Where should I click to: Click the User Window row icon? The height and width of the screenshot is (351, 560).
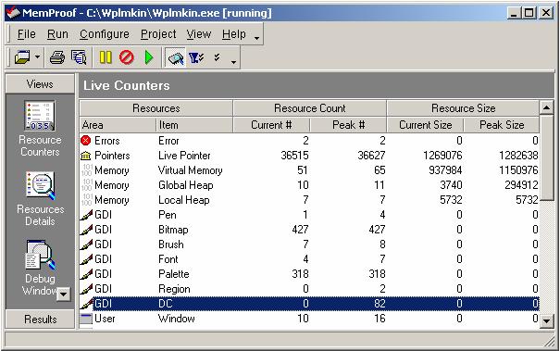[86, 319]
